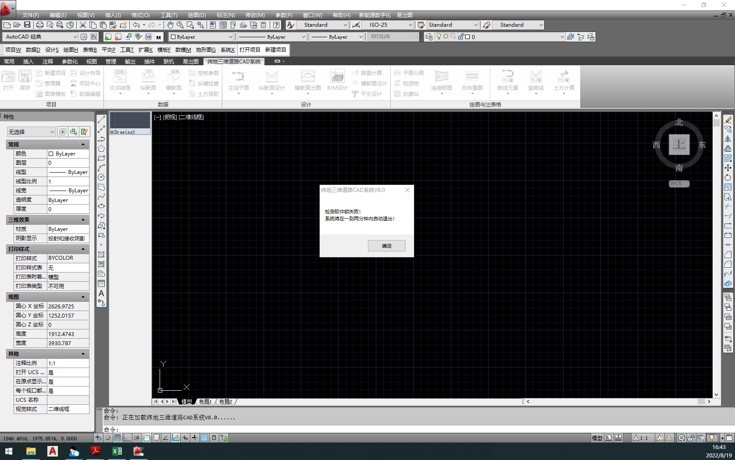Click the workspace settings gear icon

coord(84,37)
